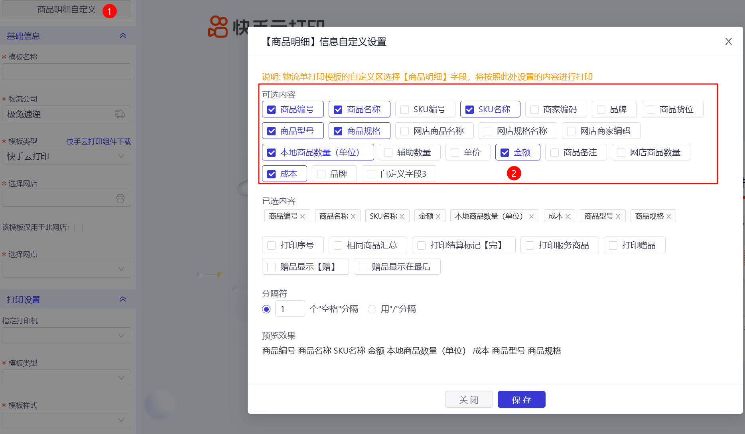Uncheck the 商品名称 option
The width and height of the screenshot is (745, 434).
338,109
